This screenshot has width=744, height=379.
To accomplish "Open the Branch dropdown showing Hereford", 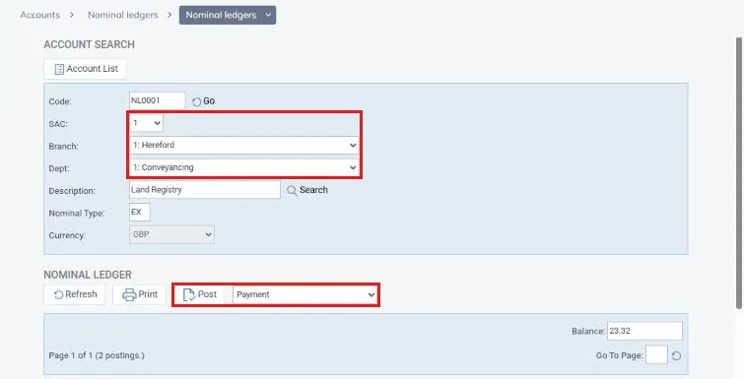I will coord(243,145).
